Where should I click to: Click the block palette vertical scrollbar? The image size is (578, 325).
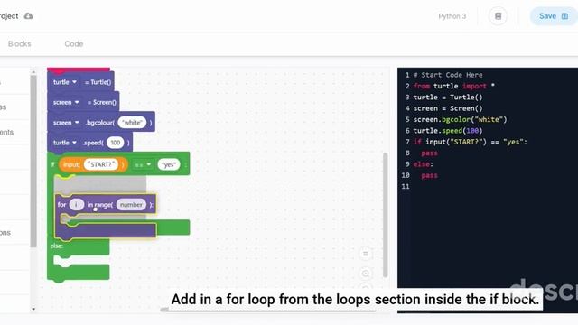(33, 161)
